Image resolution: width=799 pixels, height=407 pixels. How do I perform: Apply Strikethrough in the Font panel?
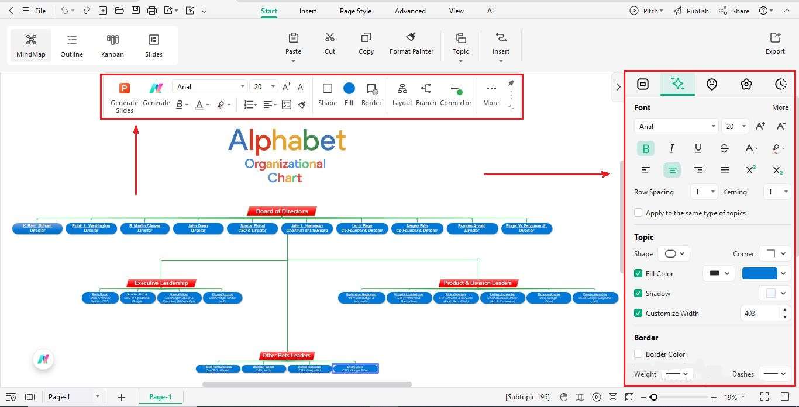724,148
